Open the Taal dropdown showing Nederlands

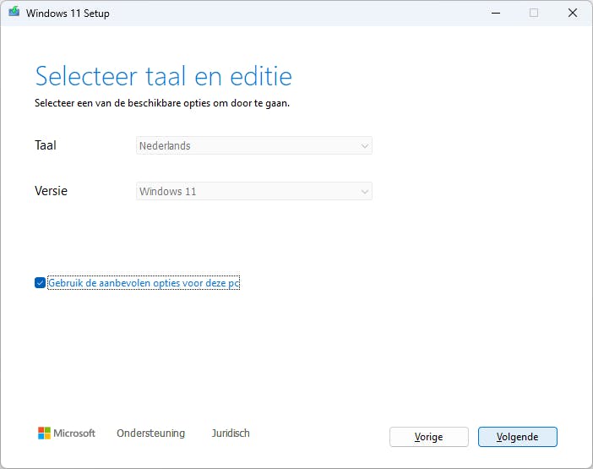point(253,146)
